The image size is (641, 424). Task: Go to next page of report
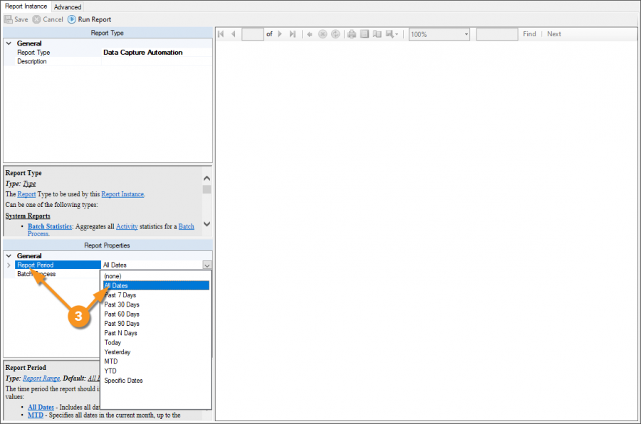pos(280,34)
